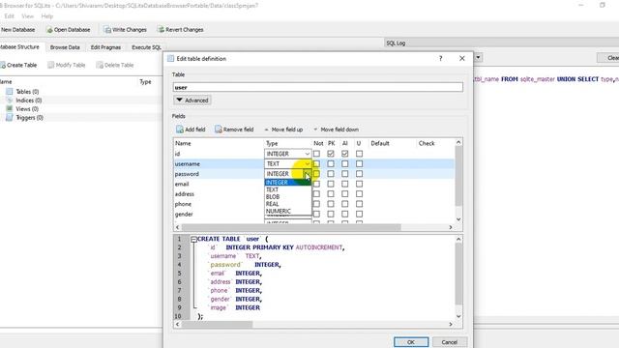This screenshot has height=348, width=619.
Task: Click the Edit table definition title icon
Action: (x=171, y=58)
